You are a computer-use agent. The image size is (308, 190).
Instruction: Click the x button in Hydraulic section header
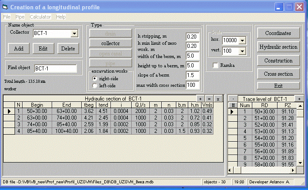pyautogui.click(x=218, y=98)
